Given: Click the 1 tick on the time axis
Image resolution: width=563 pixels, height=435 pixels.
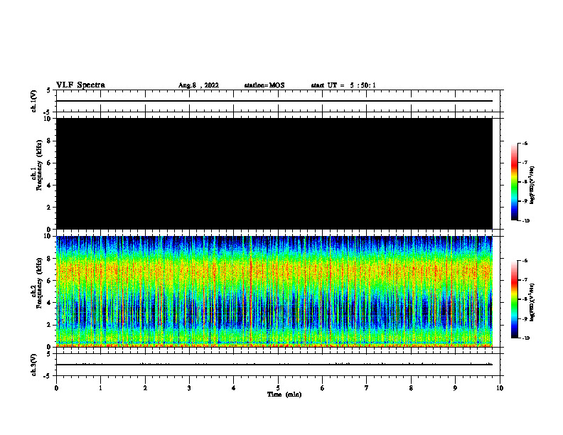Looking at the screenshot, I should pyautogui.click(x=100, y=388).
